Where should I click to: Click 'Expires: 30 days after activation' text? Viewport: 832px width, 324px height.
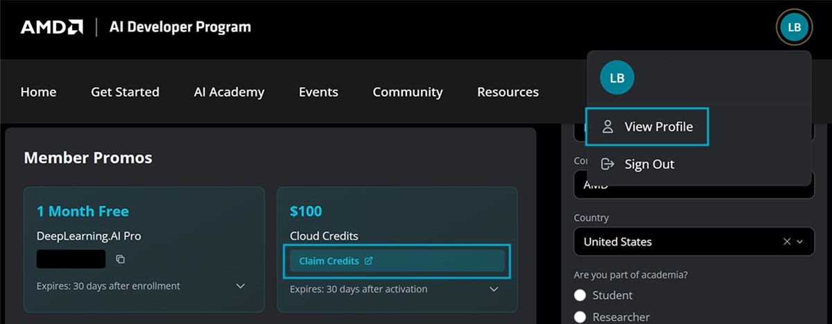coord(358,289)
